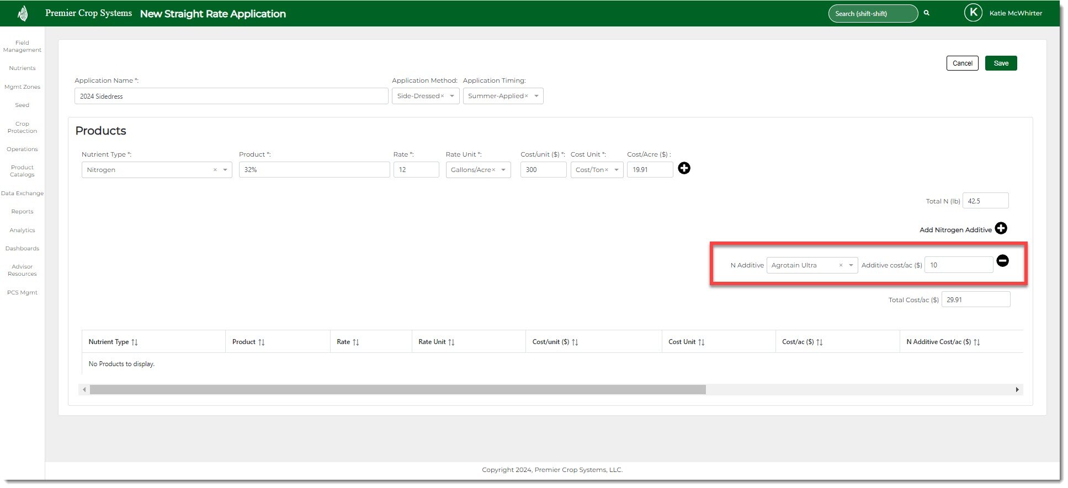Click the Premier Crop Systems logo icon

[x=23, y=13]
